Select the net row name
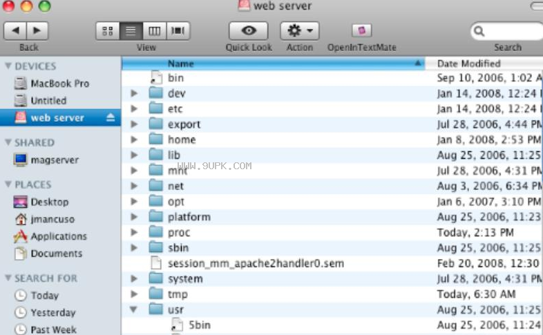 tap(175, 186)
